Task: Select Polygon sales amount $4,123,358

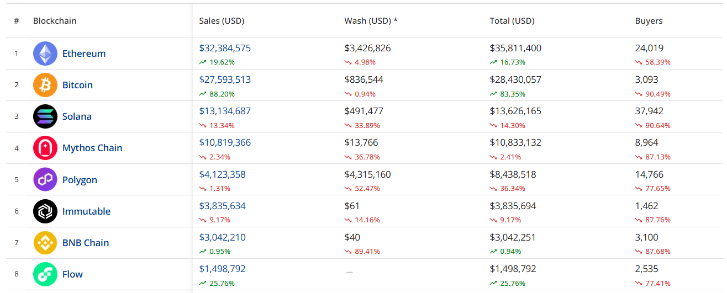Action: tap(222, 174)
